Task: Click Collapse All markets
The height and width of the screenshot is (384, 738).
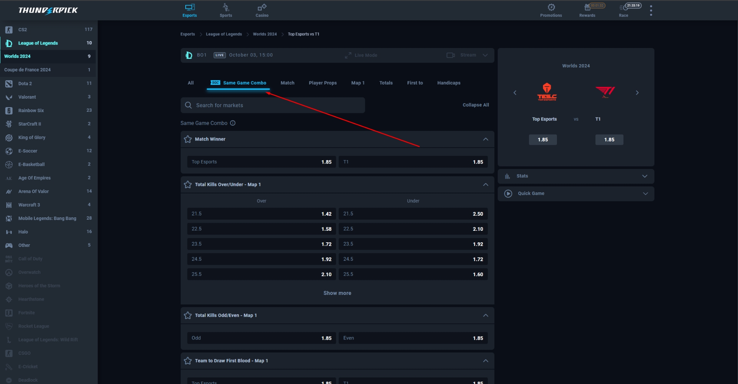Action: pos(476,105)
